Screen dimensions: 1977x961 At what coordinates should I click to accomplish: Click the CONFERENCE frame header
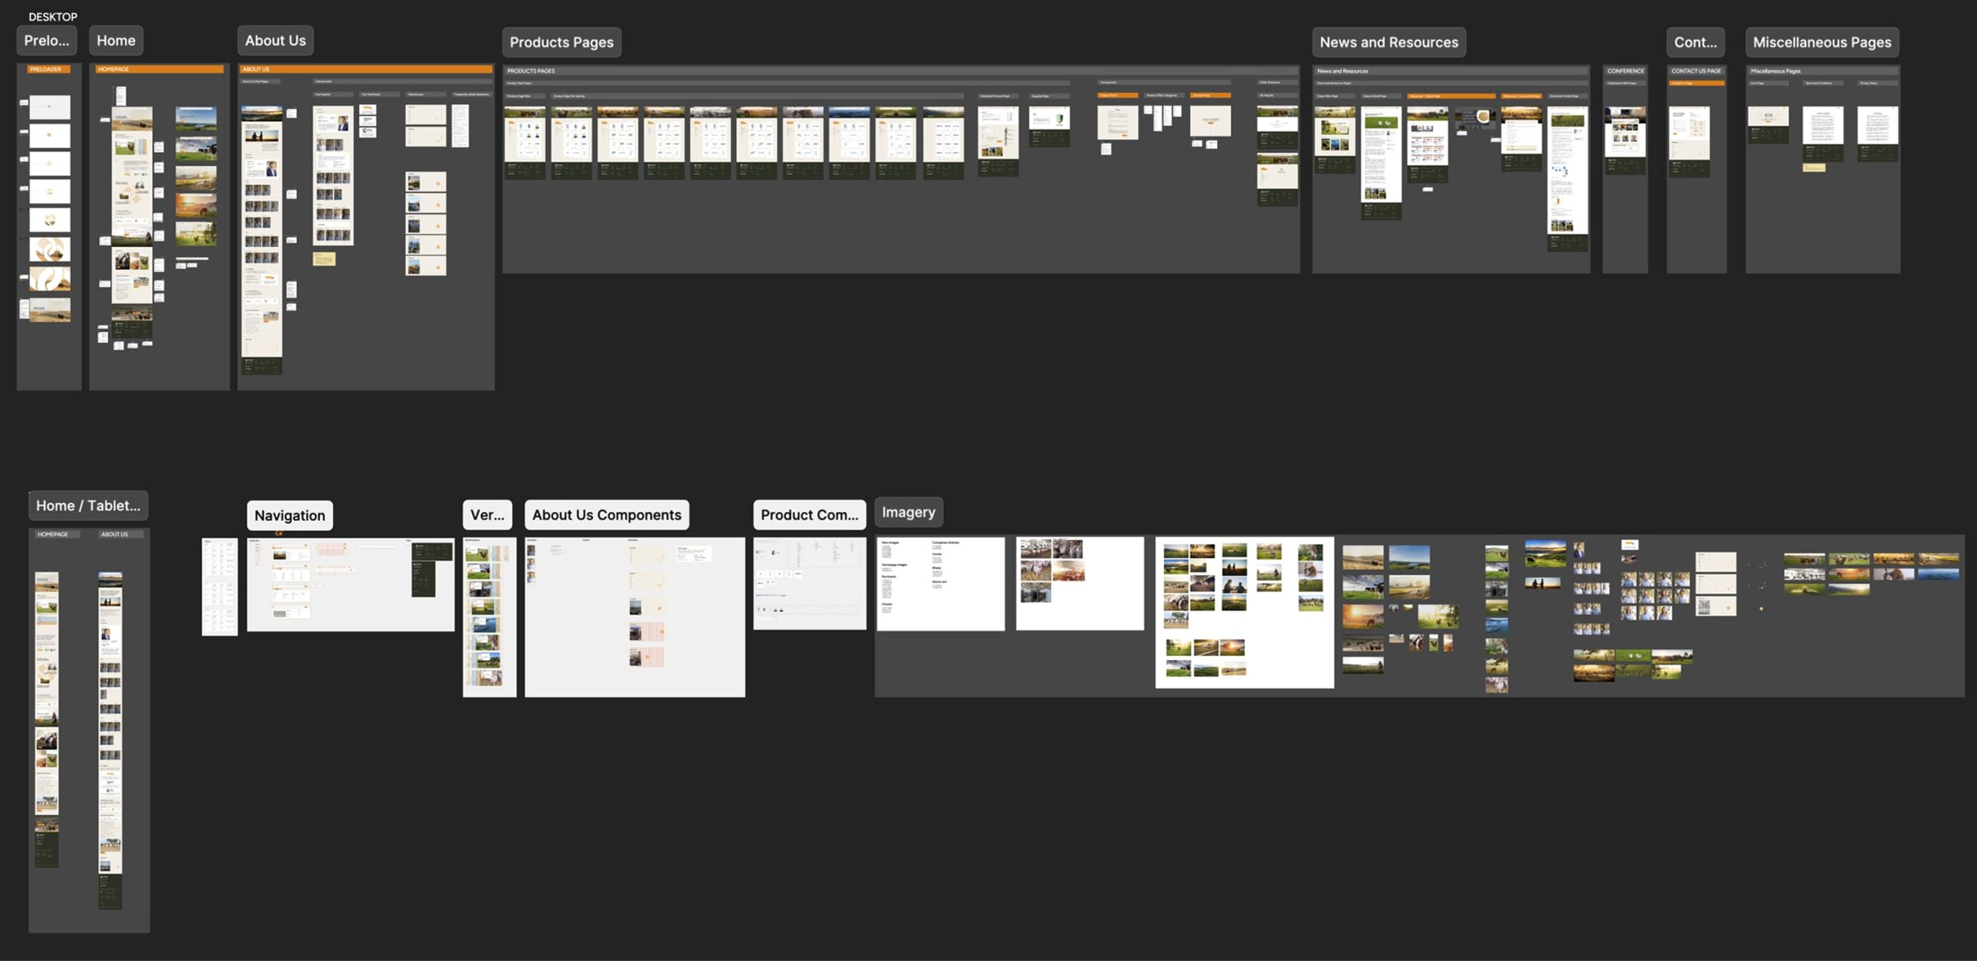(x=1625, y=71)
